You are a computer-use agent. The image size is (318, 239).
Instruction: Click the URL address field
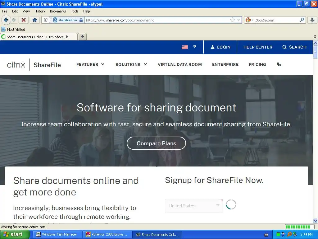pos(157,20)
